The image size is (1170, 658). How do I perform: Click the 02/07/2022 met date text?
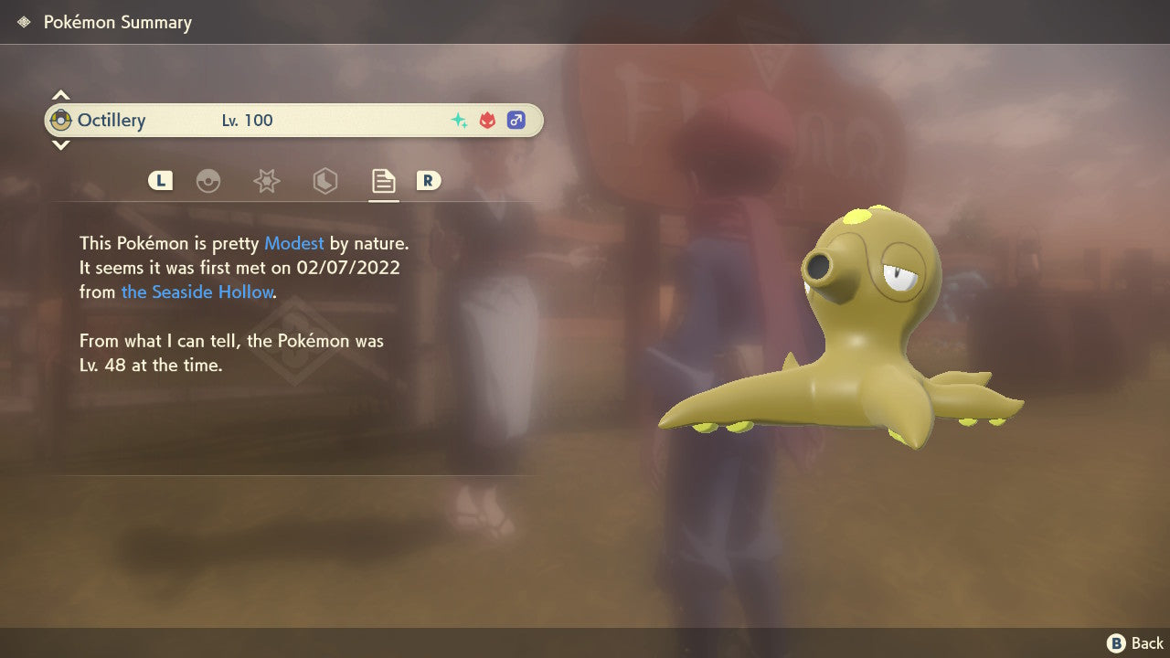coord(348,269)
